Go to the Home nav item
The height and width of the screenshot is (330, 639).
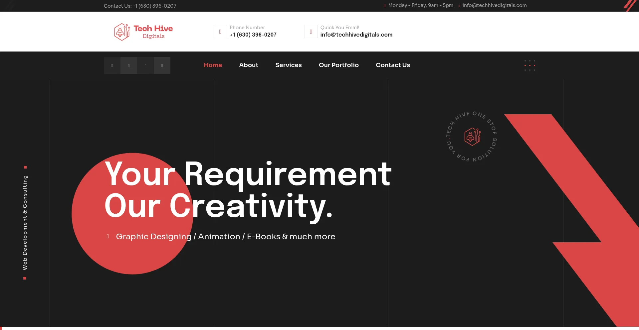(x=213, y=65)
